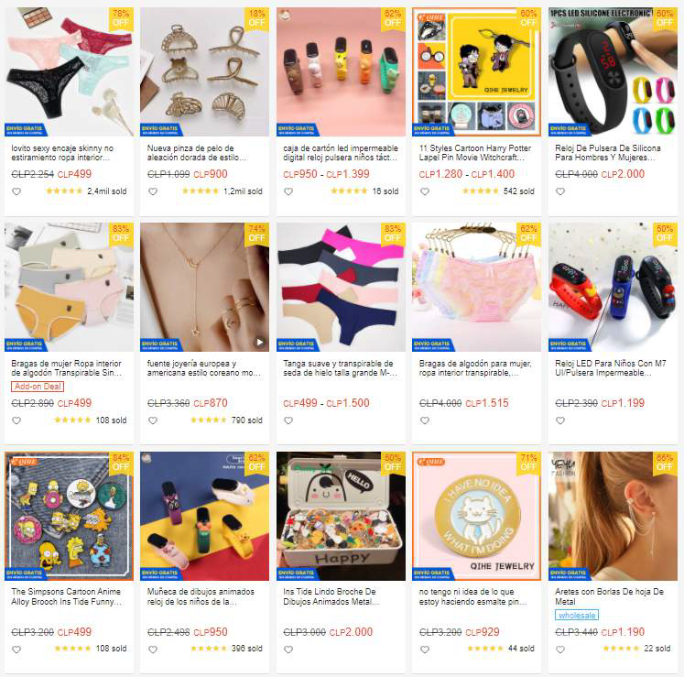Image resolution: width=684 pixels, height=677 pixels.
Task: Click heart icon under Nueva pinza de pelo
Action: pos(153,191)
